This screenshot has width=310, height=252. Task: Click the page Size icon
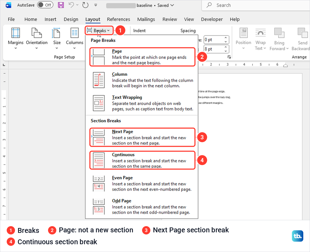(x=57, y=33)
